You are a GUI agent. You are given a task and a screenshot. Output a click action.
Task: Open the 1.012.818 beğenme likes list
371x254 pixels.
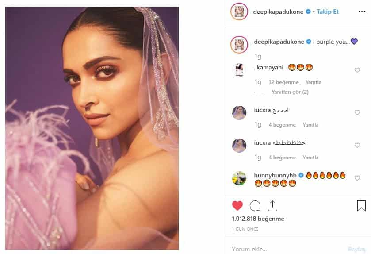tap(258, 219)
